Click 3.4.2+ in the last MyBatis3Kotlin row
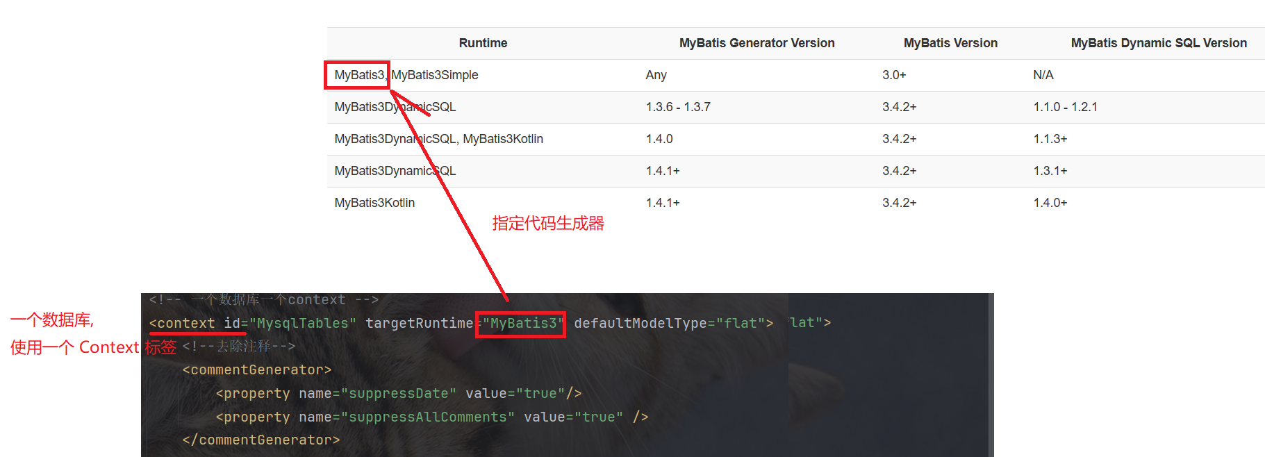The height and width of the screenshot is (457, 1265). coord(900,203)
